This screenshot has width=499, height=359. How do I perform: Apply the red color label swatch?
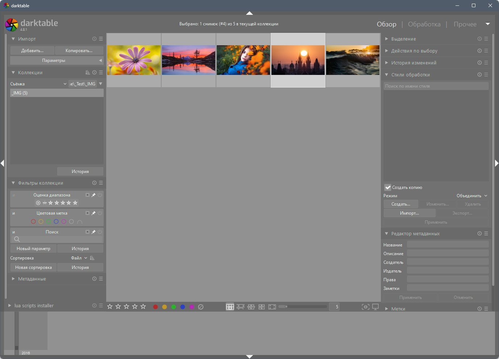(155, 307)
